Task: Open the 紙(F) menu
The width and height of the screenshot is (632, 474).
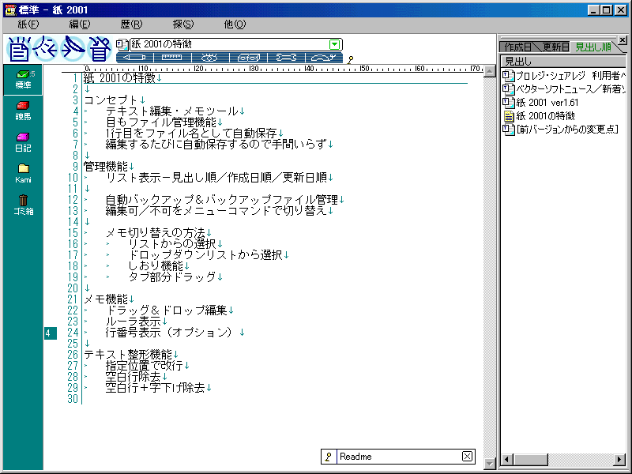Action: click(28, 24)
